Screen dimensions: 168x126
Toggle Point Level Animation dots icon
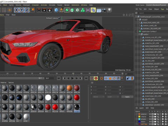pyautogui.click(x=122, y=78)
